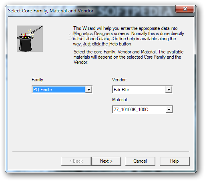The height and width of the screenshot is (181, 205).
Task: Click the Material: label
Action: pyautogui.click(x=120, y=100)
